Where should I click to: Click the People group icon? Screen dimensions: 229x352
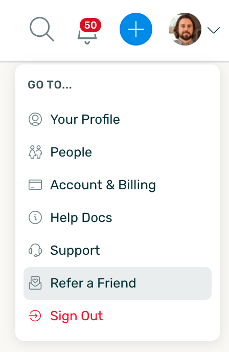coord(35,152)
